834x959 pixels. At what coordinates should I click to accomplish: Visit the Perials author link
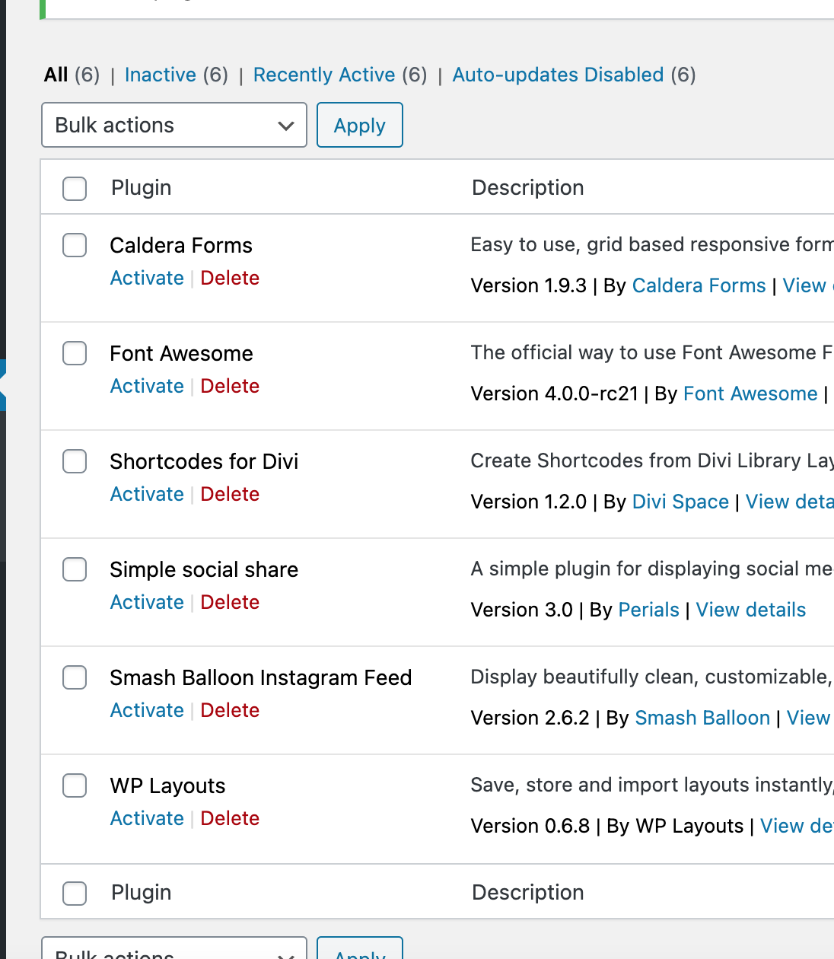648,610
